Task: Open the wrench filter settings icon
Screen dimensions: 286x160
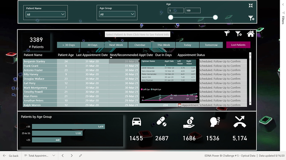Action: [227, 33]
